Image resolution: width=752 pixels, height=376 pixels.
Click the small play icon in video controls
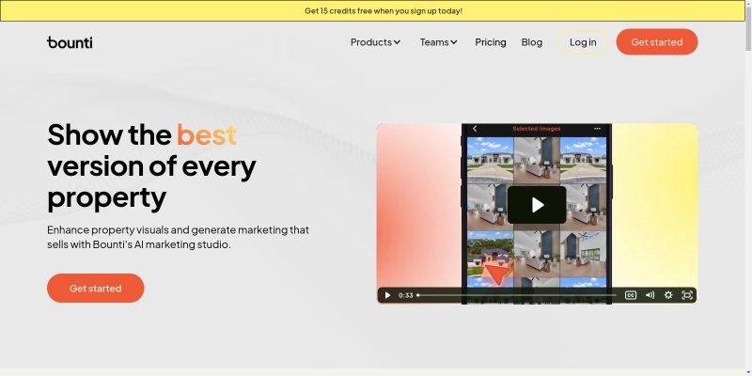[387, 295]
